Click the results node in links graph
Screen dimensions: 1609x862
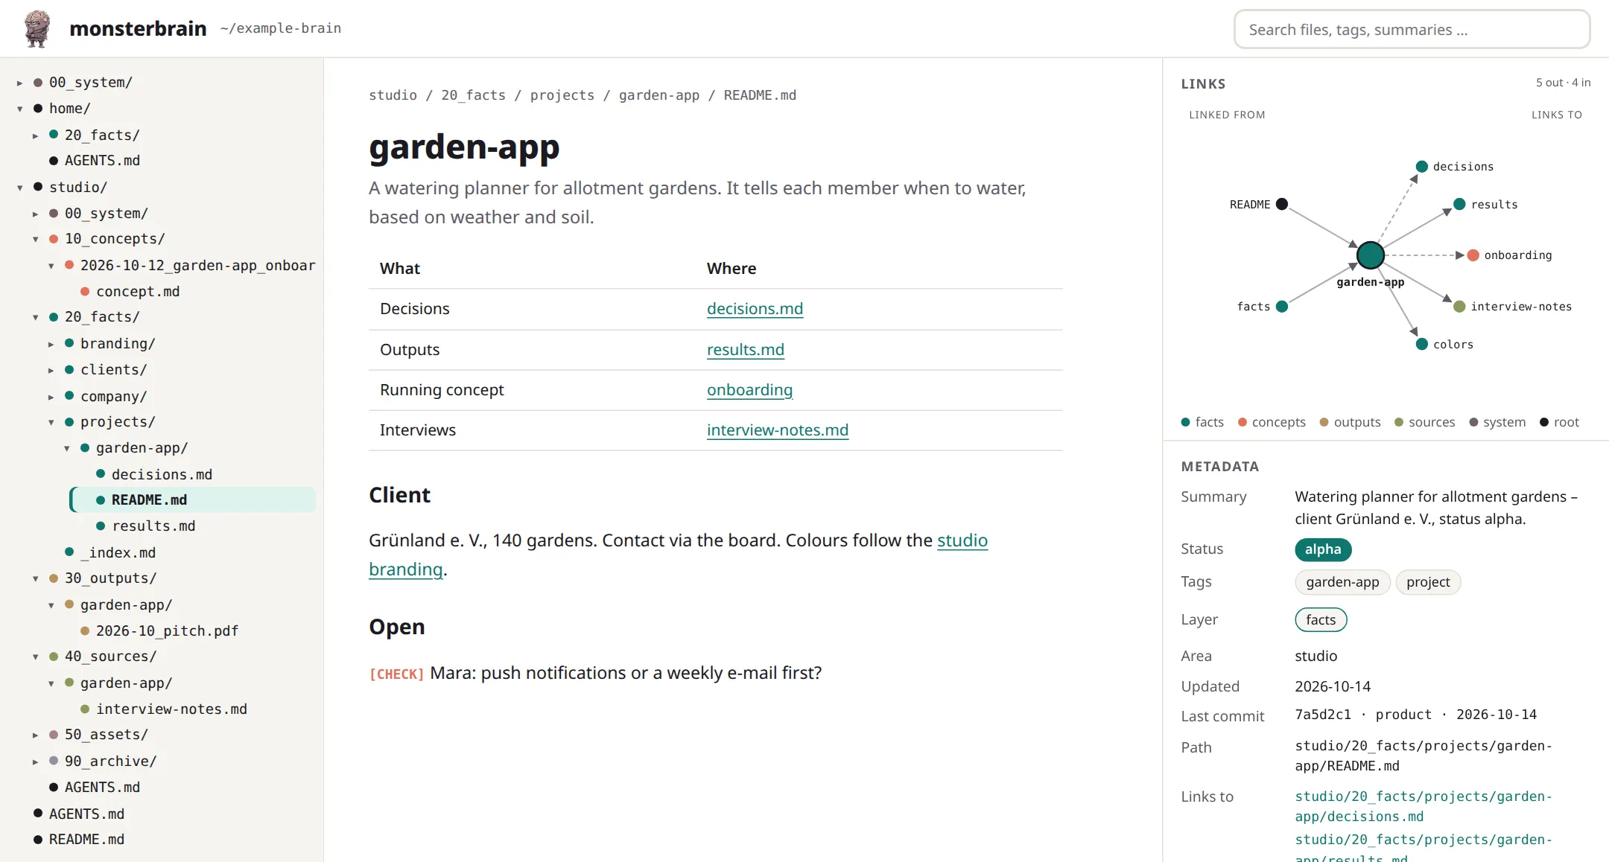click(1460, 205)
